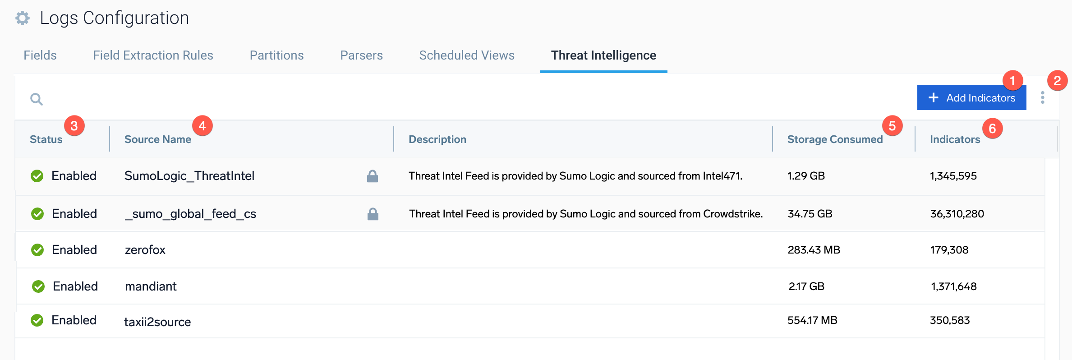Click green check status icon for mandiant

click(x=38, y=286)
